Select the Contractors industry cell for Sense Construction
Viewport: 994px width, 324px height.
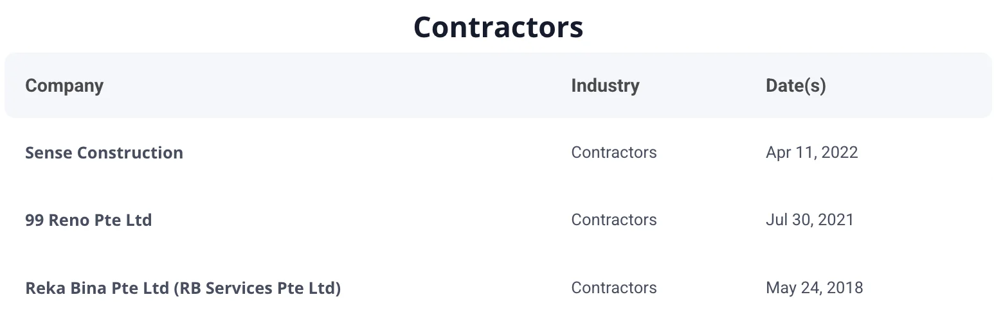pos(614,153)
